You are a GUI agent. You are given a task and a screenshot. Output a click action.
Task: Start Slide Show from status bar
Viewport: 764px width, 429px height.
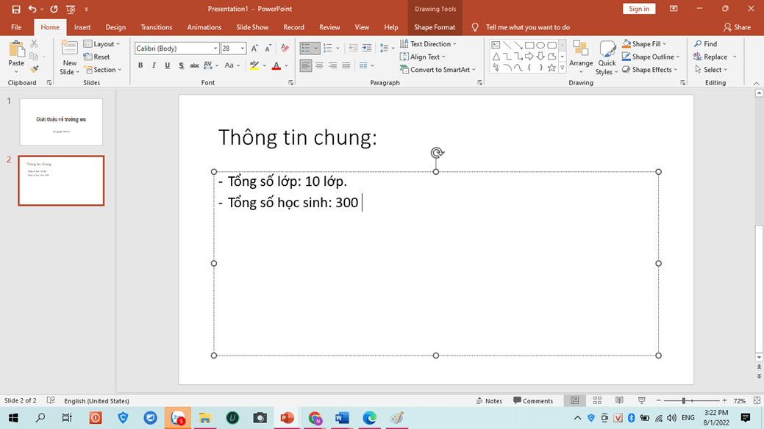click(641, 400)
